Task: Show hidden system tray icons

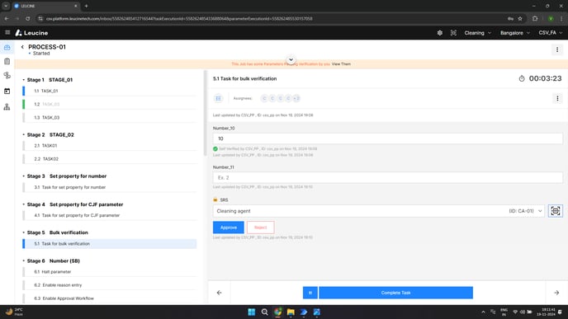Action: pyautogui.click(x=483, y=312)
